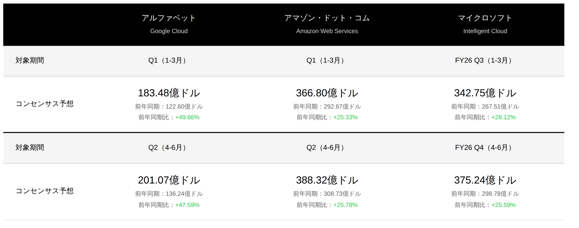
Task: Click the アルファベット column header
Action: 169,18
